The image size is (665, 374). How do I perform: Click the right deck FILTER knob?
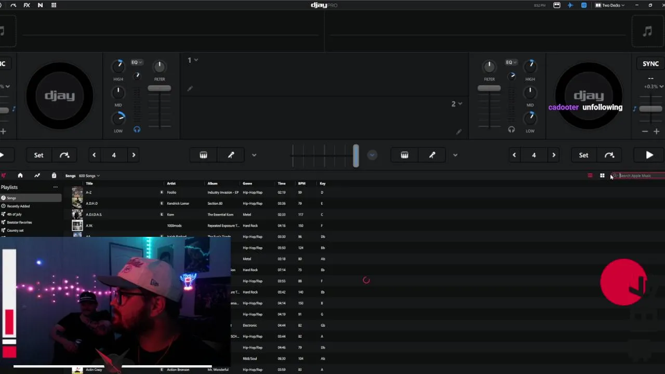coord(489,66)
